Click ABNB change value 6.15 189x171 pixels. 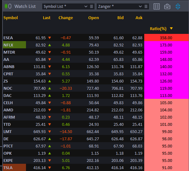click(66, 67)
